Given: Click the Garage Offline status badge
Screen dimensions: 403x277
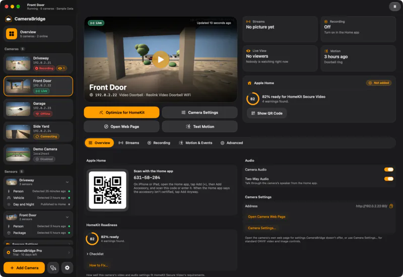Looking at the screenshot, I should click(x=43, y=114).
